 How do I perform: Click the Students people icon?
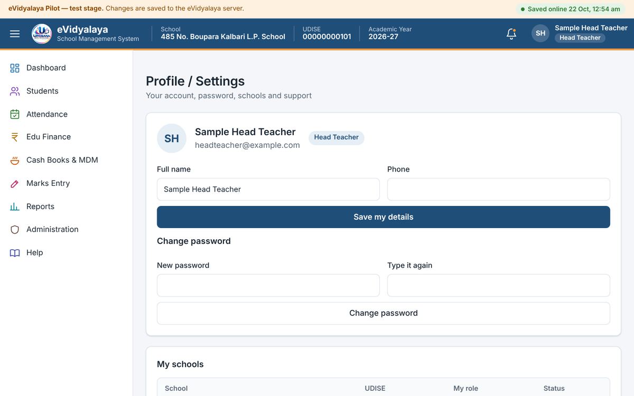[15, 91]
